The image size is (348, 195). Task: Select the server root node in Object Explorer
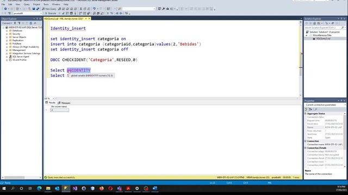pos(25,28)
